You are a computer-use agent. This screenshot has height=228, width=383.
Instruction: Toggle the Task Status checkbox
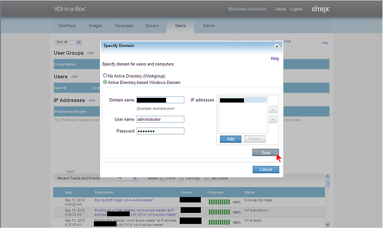(206, 179)
